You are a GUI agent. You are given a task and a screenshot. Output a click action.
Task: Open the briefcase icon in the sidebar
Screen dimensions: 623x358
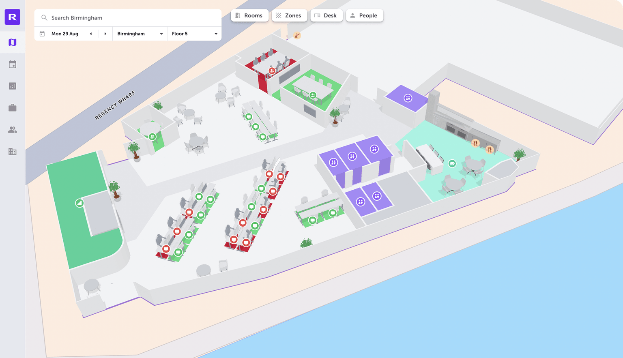point(12,107)
